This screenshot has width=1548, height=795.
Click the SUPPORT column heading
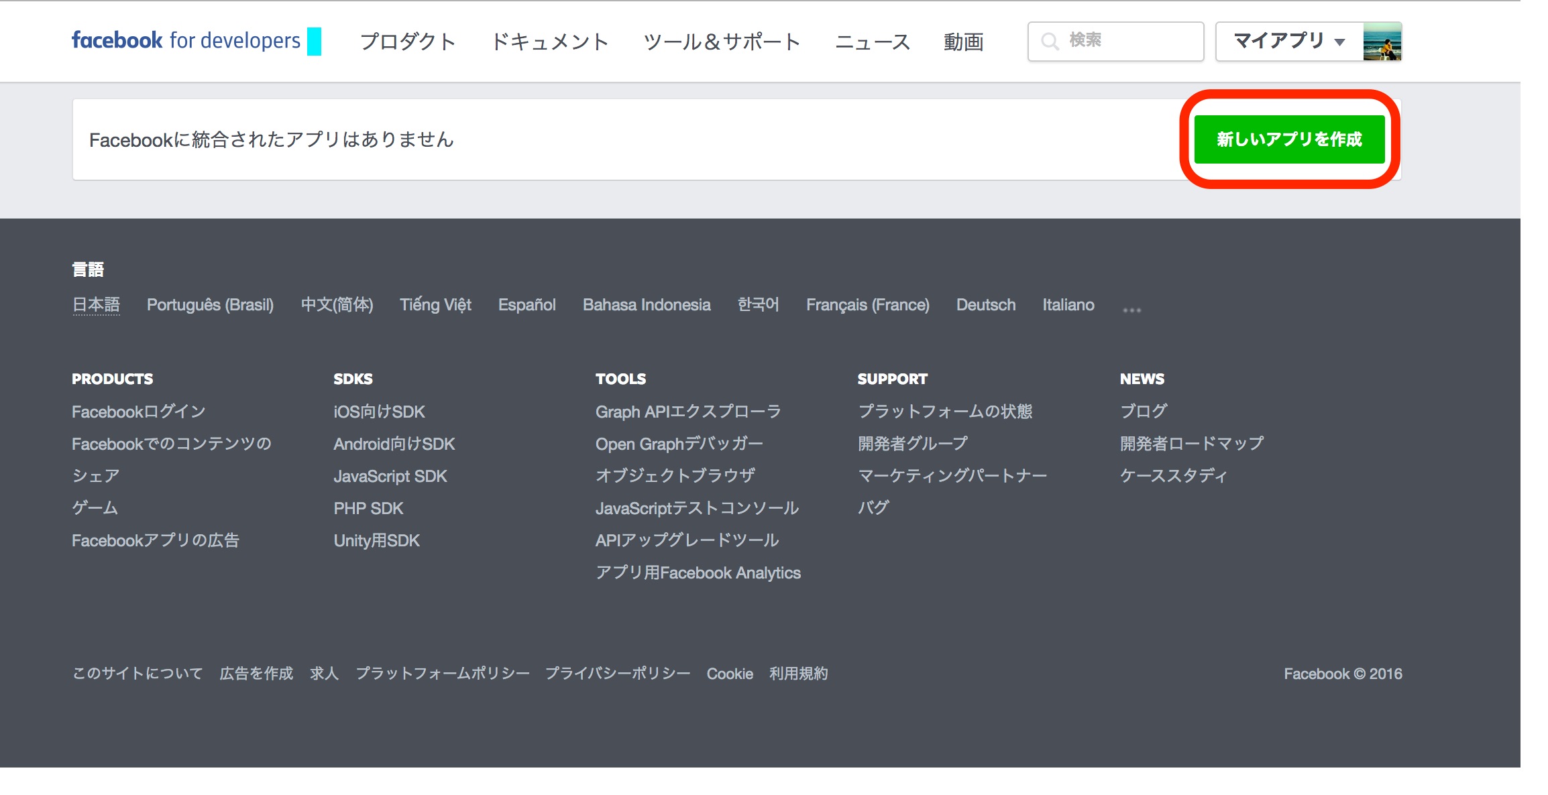click(892, 379)
